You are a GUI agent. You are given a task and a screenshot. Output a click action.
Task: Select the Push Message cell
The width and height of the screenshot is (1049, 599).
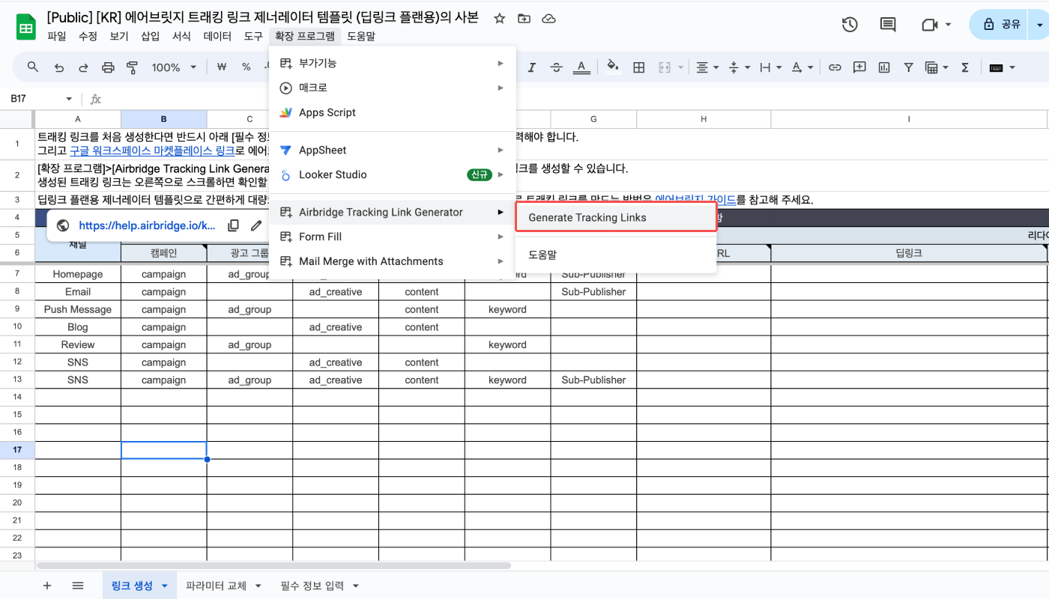[78, 309]
